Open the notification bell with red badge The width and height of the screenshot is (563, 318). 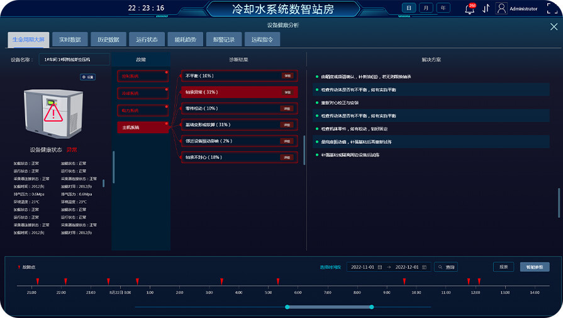click(x=469, y=9)
